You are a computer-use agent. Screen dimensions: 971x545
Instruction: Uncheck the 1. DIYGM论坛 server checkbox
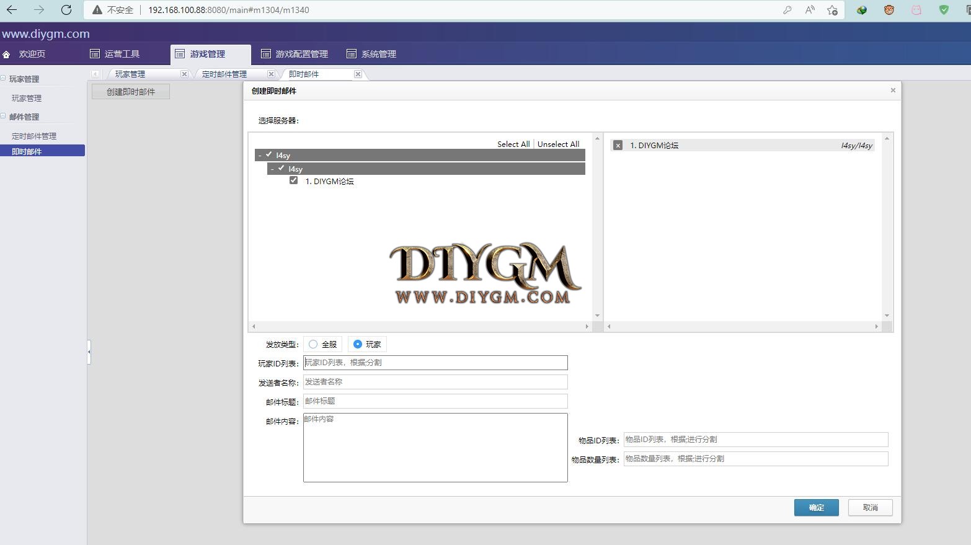pos(294,180)
